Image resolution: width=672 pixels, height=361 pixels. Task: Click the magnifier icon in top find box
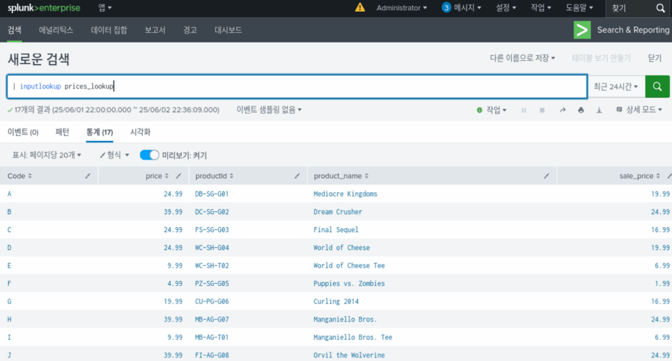coord(660,8)
